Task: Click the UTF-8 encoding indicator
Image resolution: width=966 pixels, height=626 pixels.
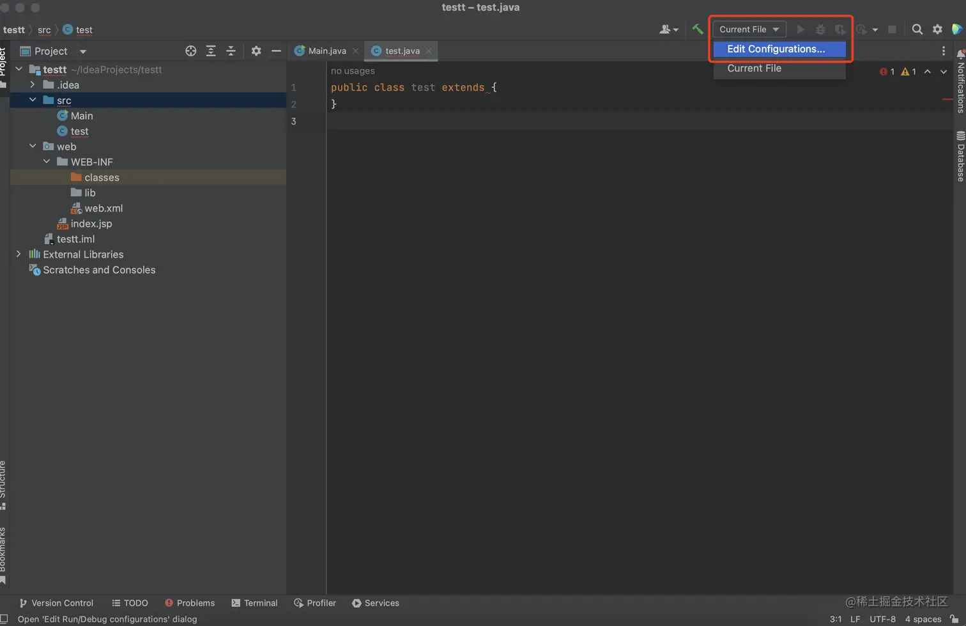Action: click(882, 619)
